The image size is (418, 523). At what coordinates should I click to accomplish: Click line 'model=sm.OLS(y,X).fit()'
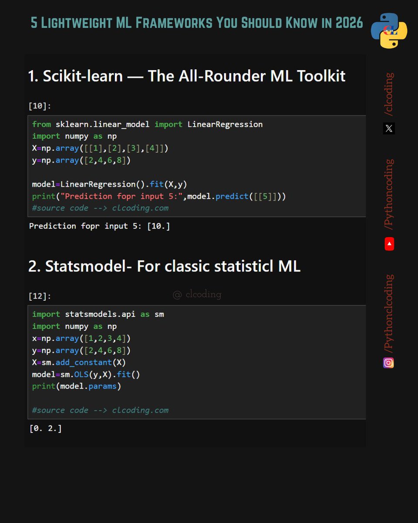point(86,374)
